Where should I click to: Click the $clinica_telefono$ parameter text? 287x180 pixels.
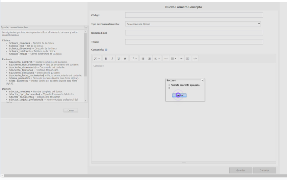20,51
